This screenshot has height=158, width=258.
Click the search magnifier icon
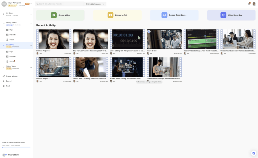coord(38,4)
